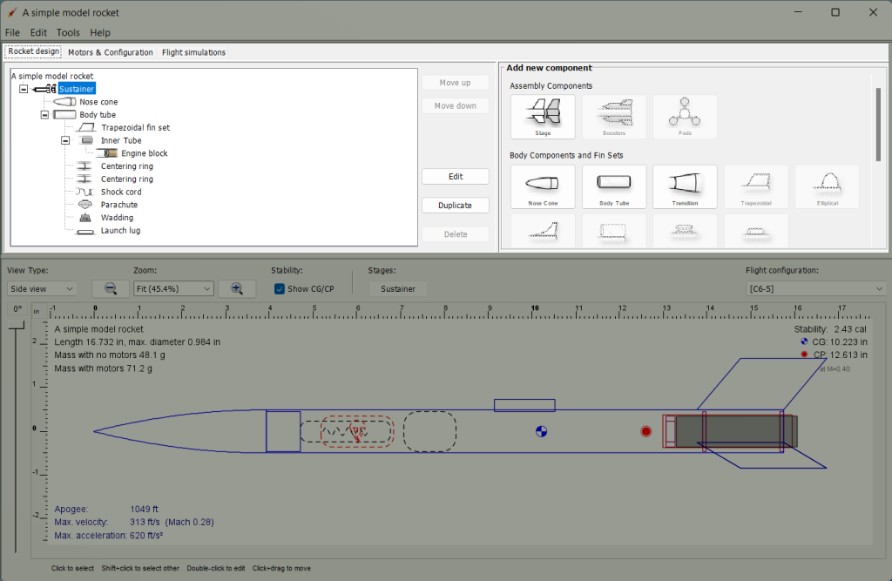Click the zoom out magnifier icon

pos(111,288)
